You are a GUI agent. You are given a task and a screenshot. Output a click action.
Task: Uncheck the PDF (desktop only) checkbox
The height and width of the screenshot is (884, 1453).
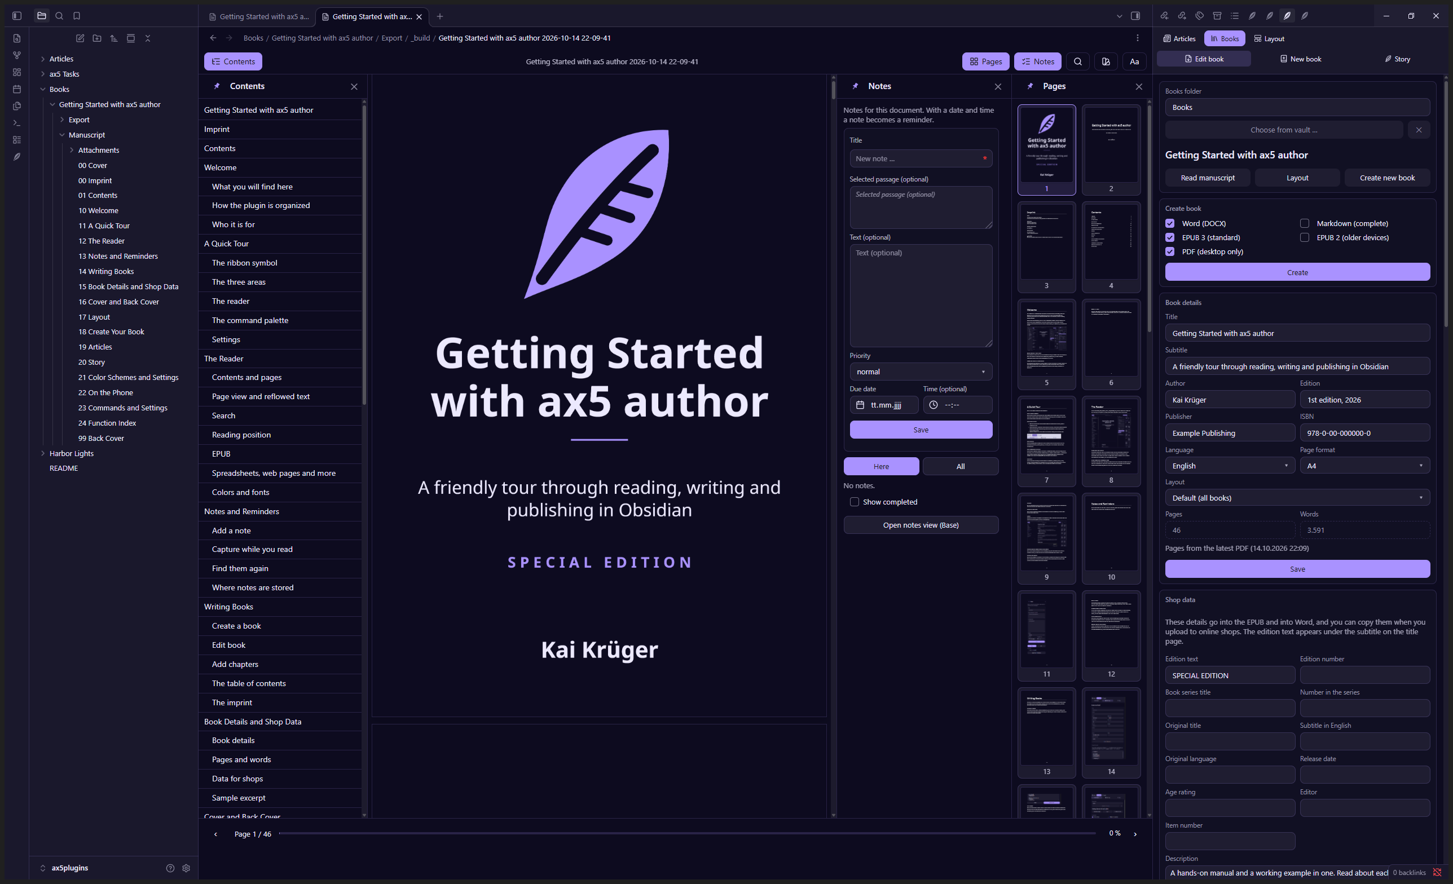pyautogui.click(x=1170, y=251)
